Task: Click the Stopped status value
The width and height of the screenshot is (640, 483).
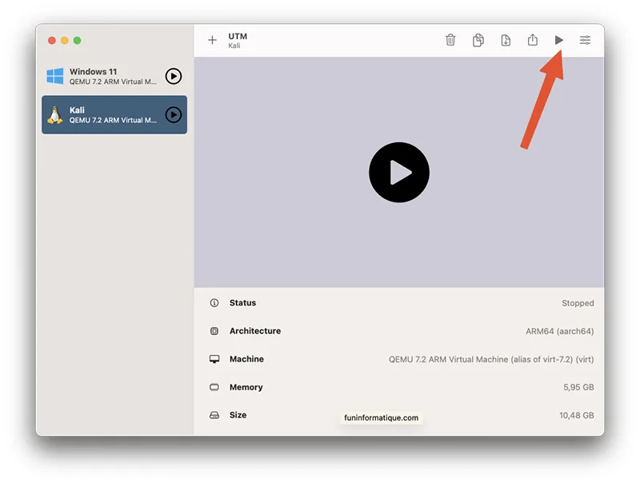Action: [x=578, y=303]
